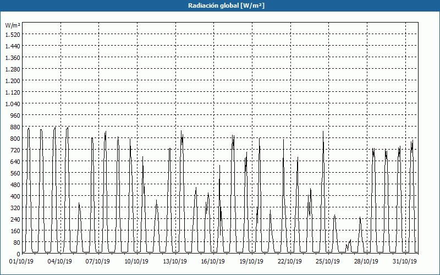The width and height of the screenshot is (440, 275).
Task: Click the x-axis date '16/10/19'
Action: [213, 262]
